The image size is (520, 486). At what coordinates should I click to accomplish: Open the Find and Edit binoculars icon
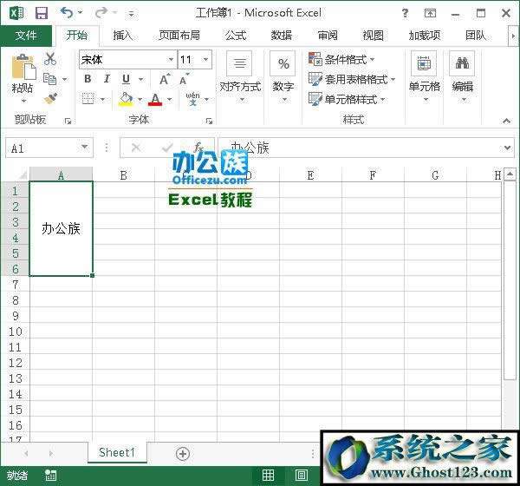tap(462, 63)
